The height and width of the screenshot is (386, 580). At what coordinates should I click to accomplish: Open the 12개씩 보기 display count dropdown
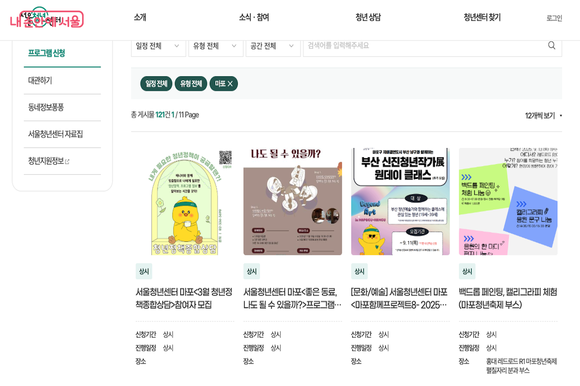click(540, 115)
